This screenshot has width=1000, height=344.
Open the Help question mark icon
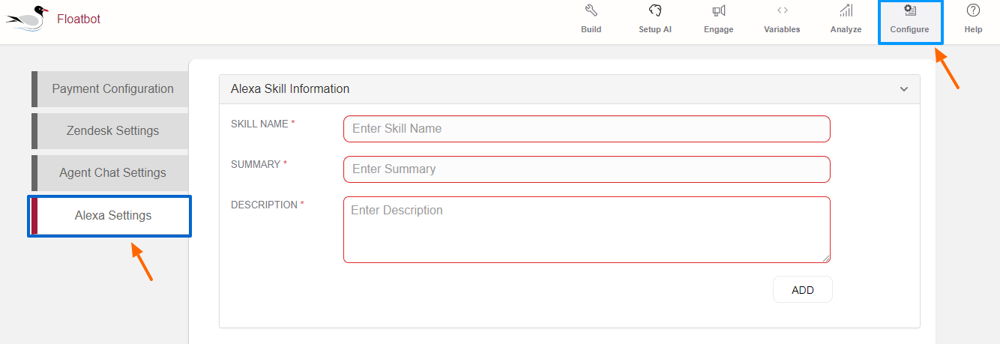[973, 11]
